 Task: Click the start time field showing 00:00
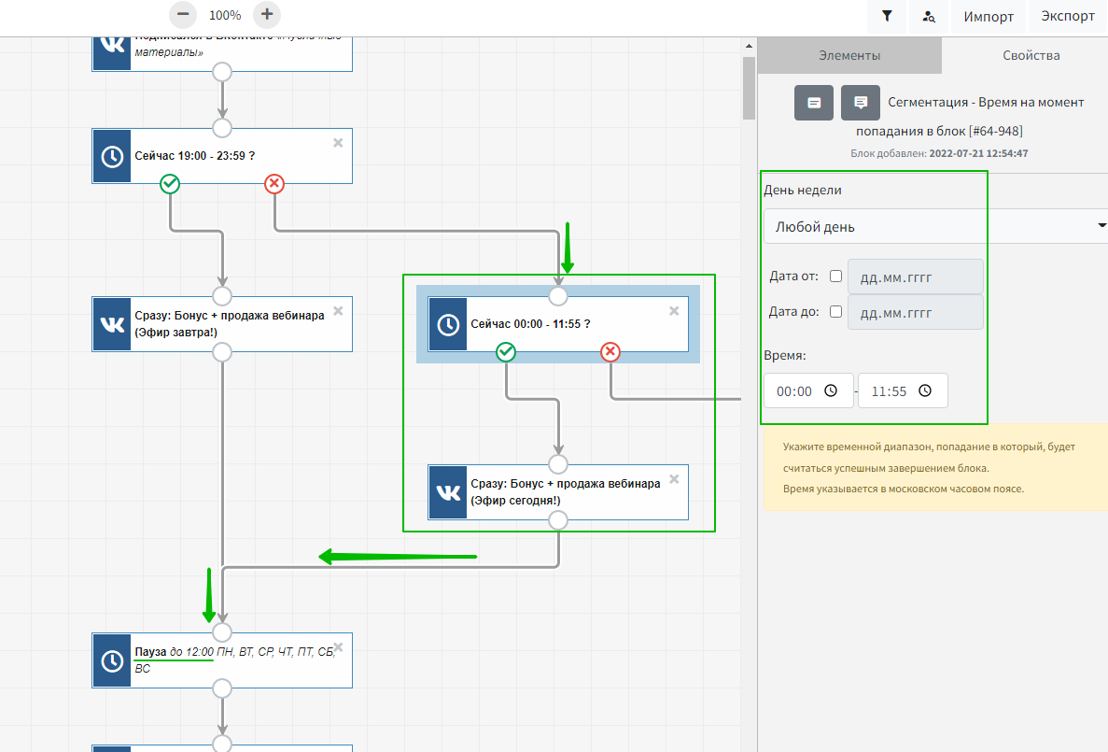pos(808,390)
